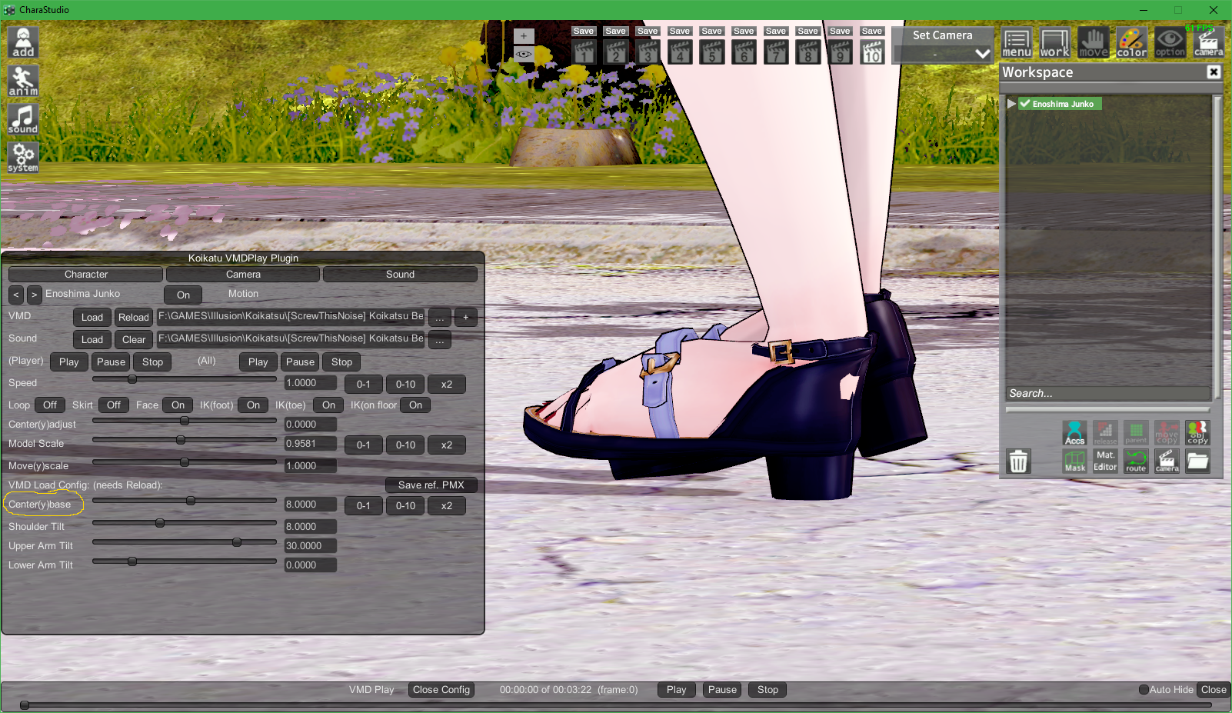Click the VMD Load button
The image size is (1232, 713).
[92, 317]
